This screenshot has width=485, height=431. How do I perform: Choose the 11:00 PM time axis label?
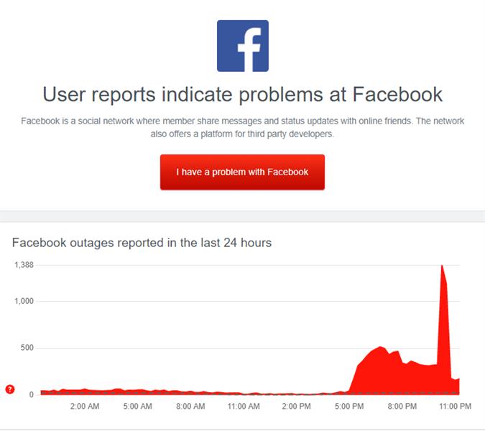455,407
